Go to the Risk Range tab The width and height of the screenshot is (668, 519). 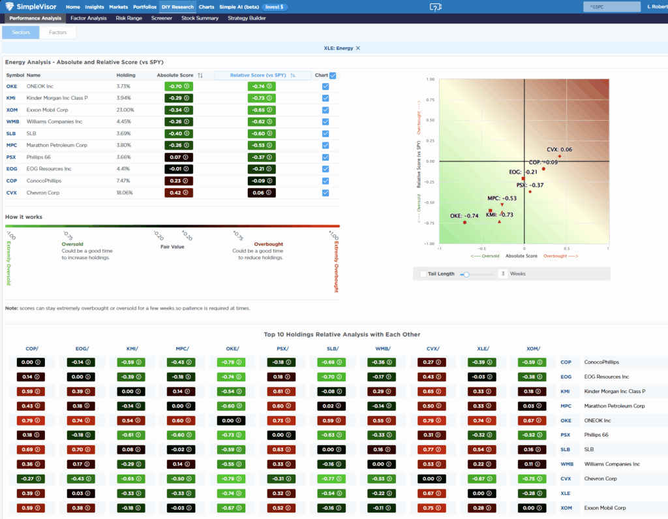click(129, 18)
